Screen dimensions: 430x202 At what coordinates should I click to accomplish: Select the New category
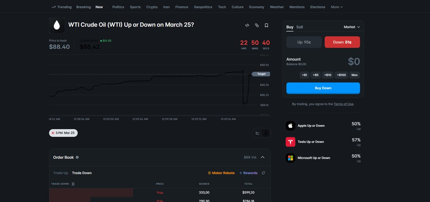(99, 7)
